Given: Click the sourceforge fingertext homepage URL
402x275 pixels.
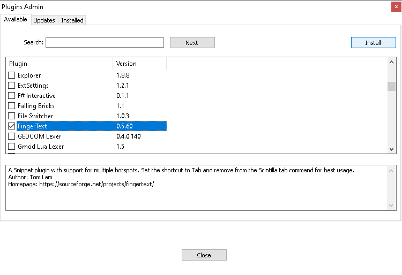Looking at the screenshot, I should 96,184.
